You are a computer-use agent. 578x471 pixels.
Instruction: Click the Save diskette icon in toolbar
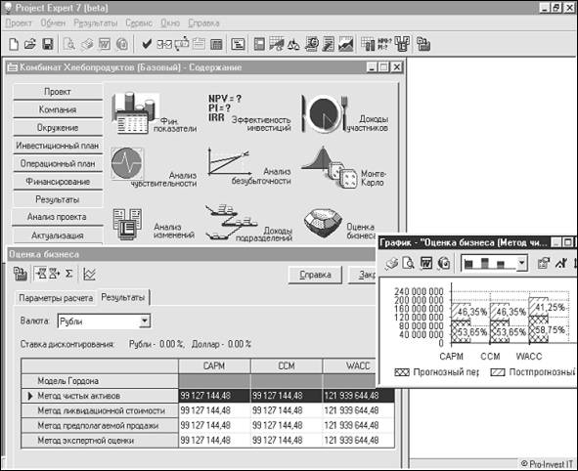[48, 44]
